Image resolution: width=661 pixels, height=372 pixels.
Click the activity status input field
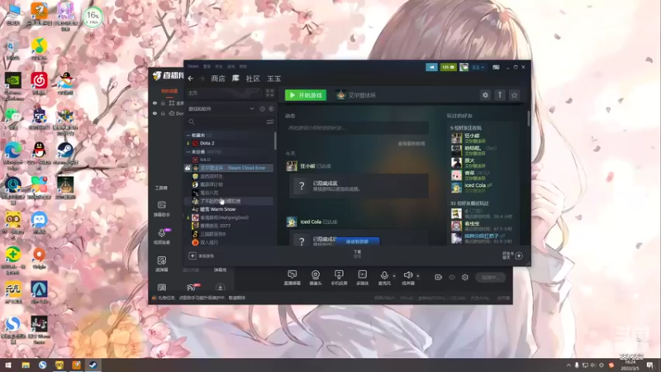pyautogui.click(x=357, y=128)
